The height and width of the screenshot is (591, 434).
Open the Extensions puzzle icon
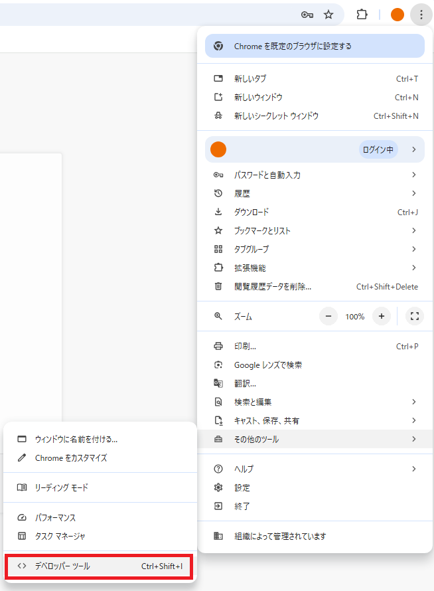coord(362,15)
